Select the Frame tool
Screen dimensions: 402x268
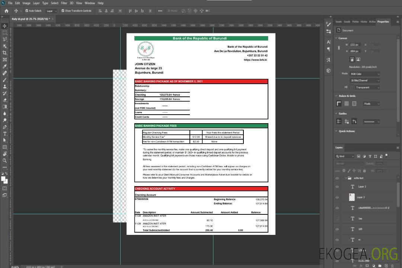tap(4, 60)
